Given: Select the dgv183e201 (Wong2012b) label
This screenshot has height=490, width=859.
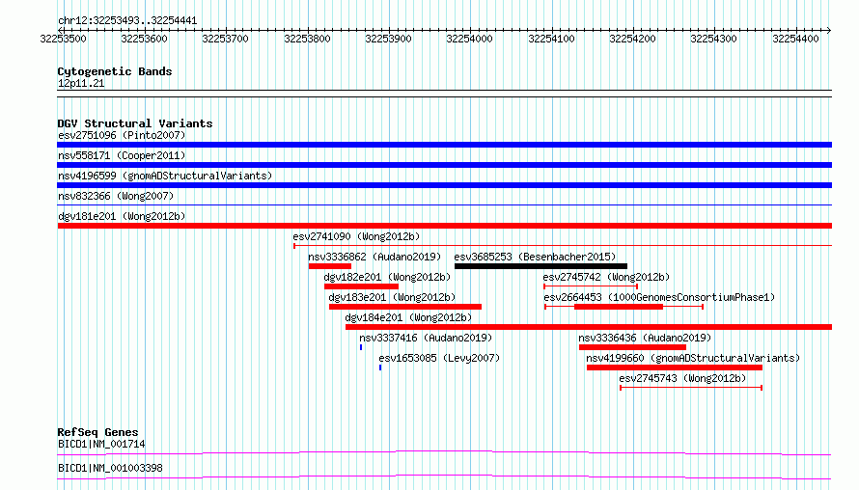Looking at the screenshot, I should point(392,297).
